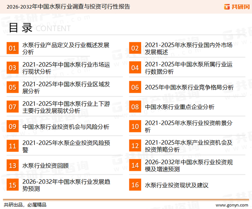Open chapter 2021-2025年中国水泵行业市场运行现状分析
This screenshot has width=252, height=209.
pos(66,68)
